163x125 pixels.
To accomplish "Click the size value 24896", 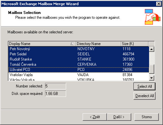I will point(127,70).
